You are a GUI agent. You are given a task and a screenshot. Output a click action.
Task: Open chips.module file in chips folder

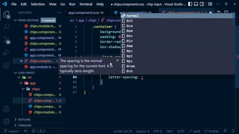pyautogui.click(x=46, y=112)
